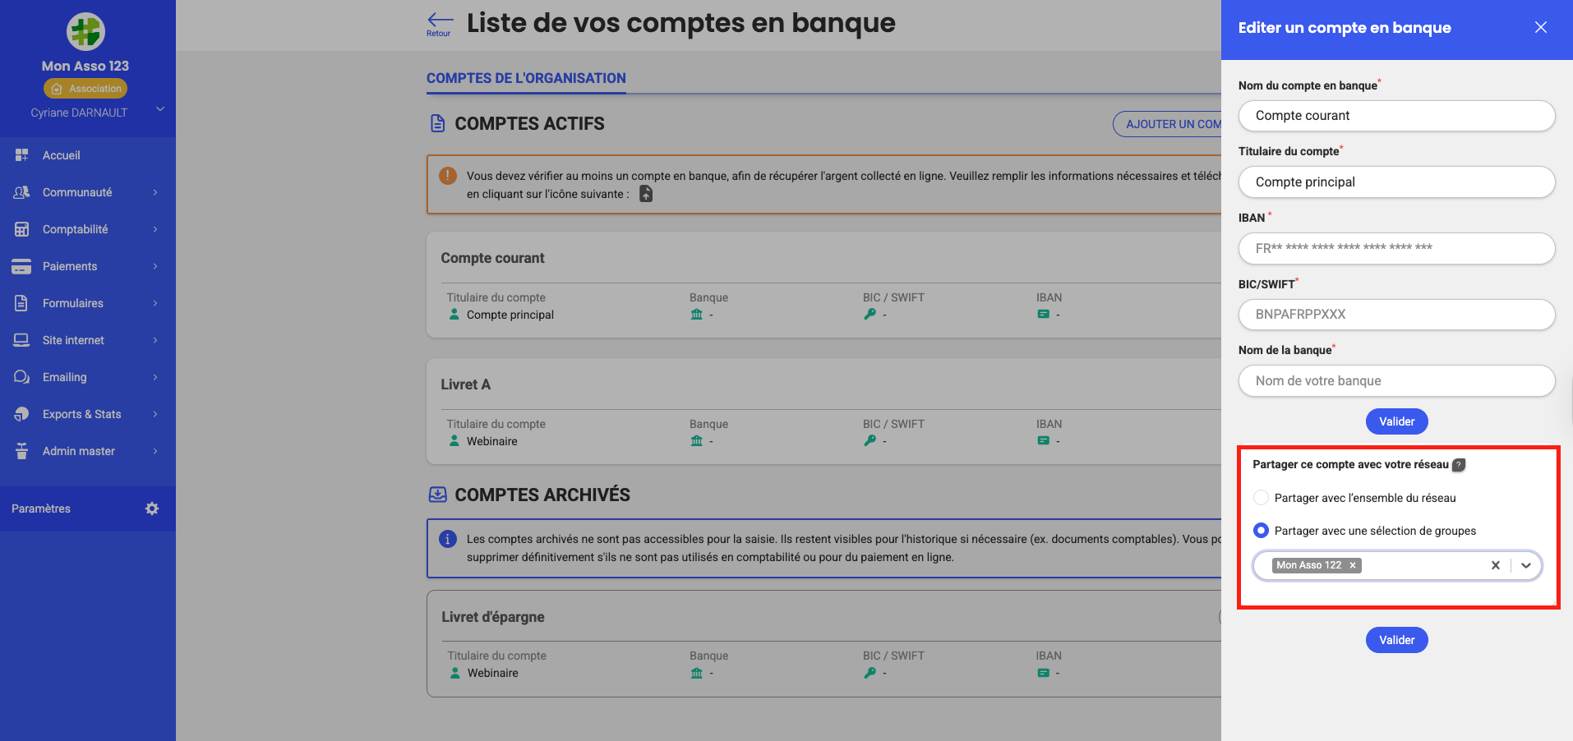
Task: Click the bank verification icon in the warning banner
Action: (646, 194)
